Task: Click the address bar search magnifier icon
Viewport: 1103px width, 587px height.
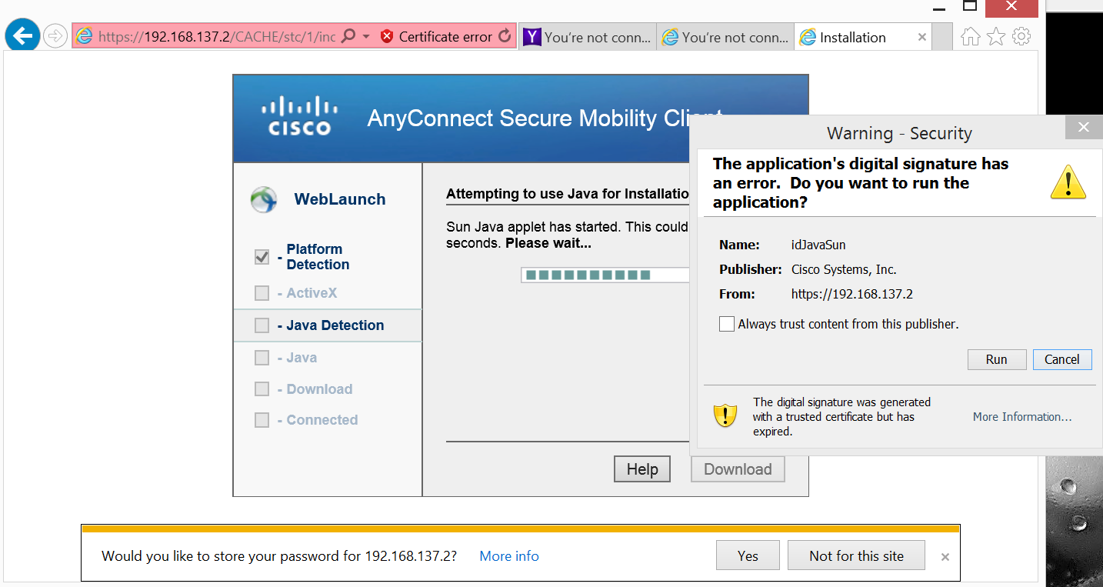Action: click(348, 36)
